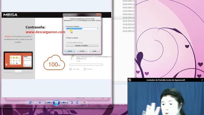The height and width of the screenshot is (115, 204).
Task: Delete the image with the red X icon
Action: pos(84,103)
